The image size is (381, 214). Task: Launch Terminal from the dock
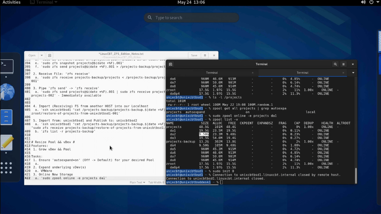click(x=7, y=66)
